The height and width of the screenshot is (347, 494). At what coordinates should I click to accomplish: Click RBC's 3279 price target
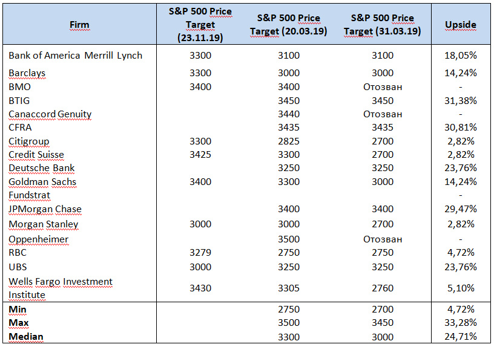(x=200, y=252)
